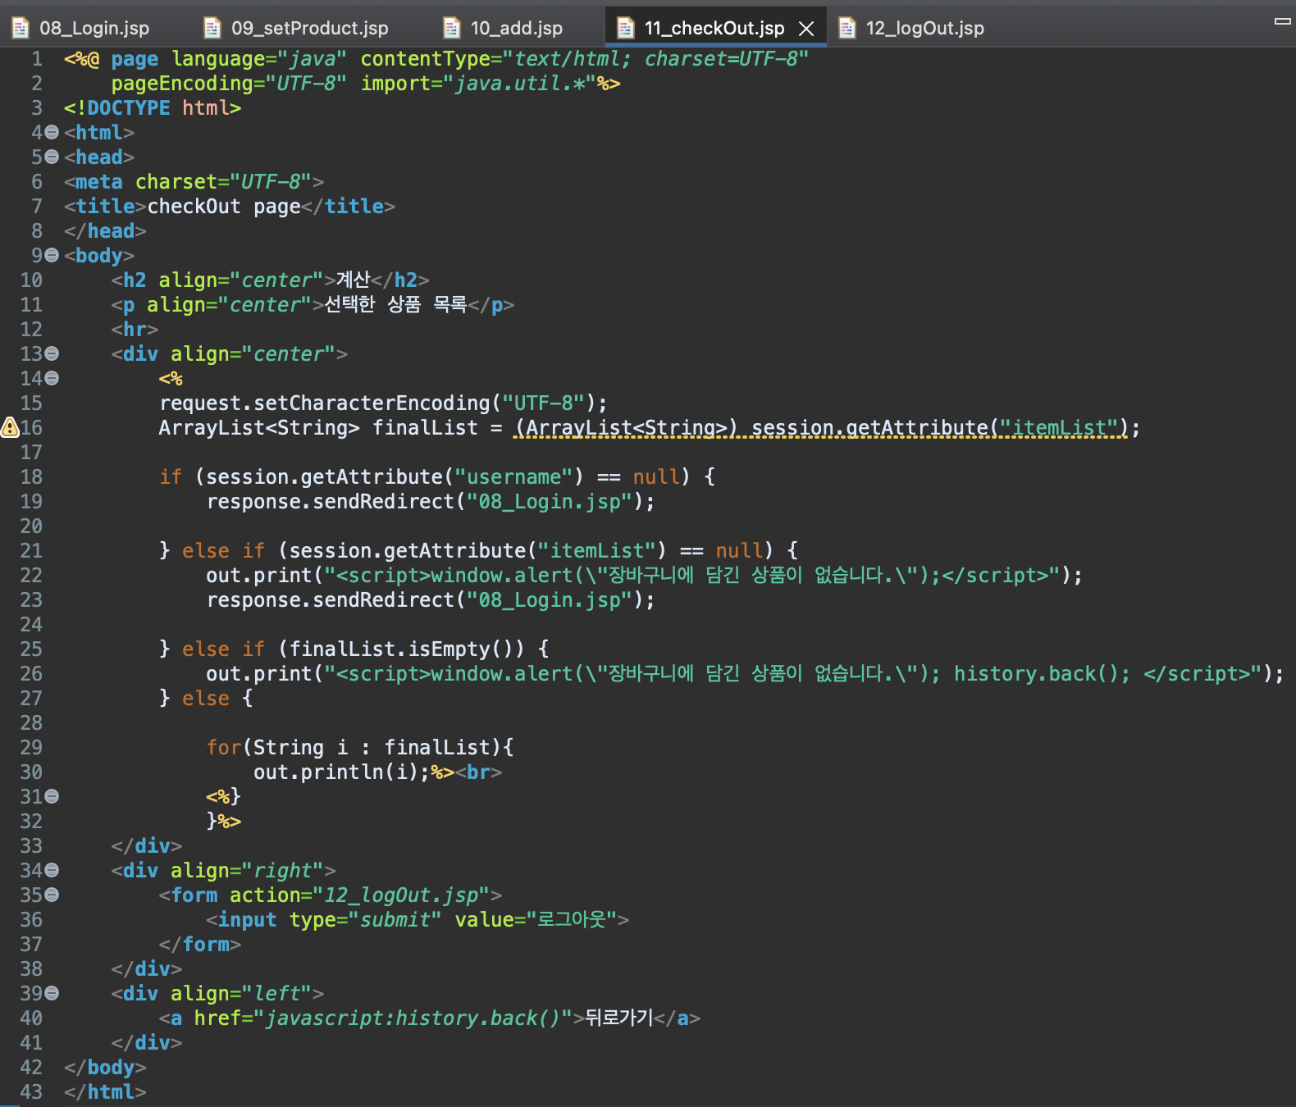Click the DOCTYPE keyword on line 3
1296x1107 pixels.
[128, 108]
